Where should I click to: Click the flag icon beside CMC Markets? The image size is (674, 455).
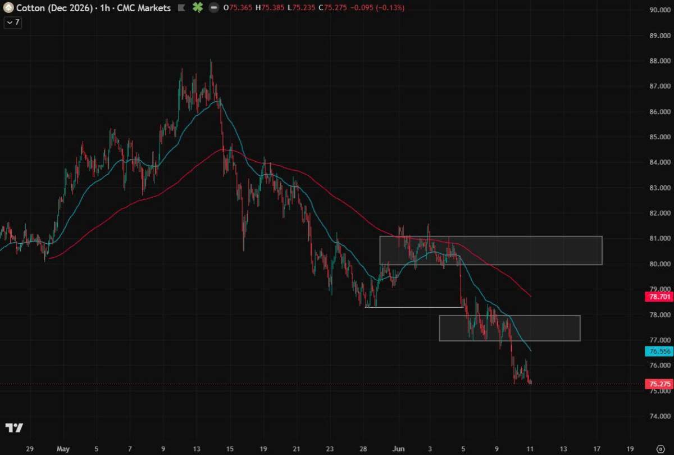(x=181, y=8)
